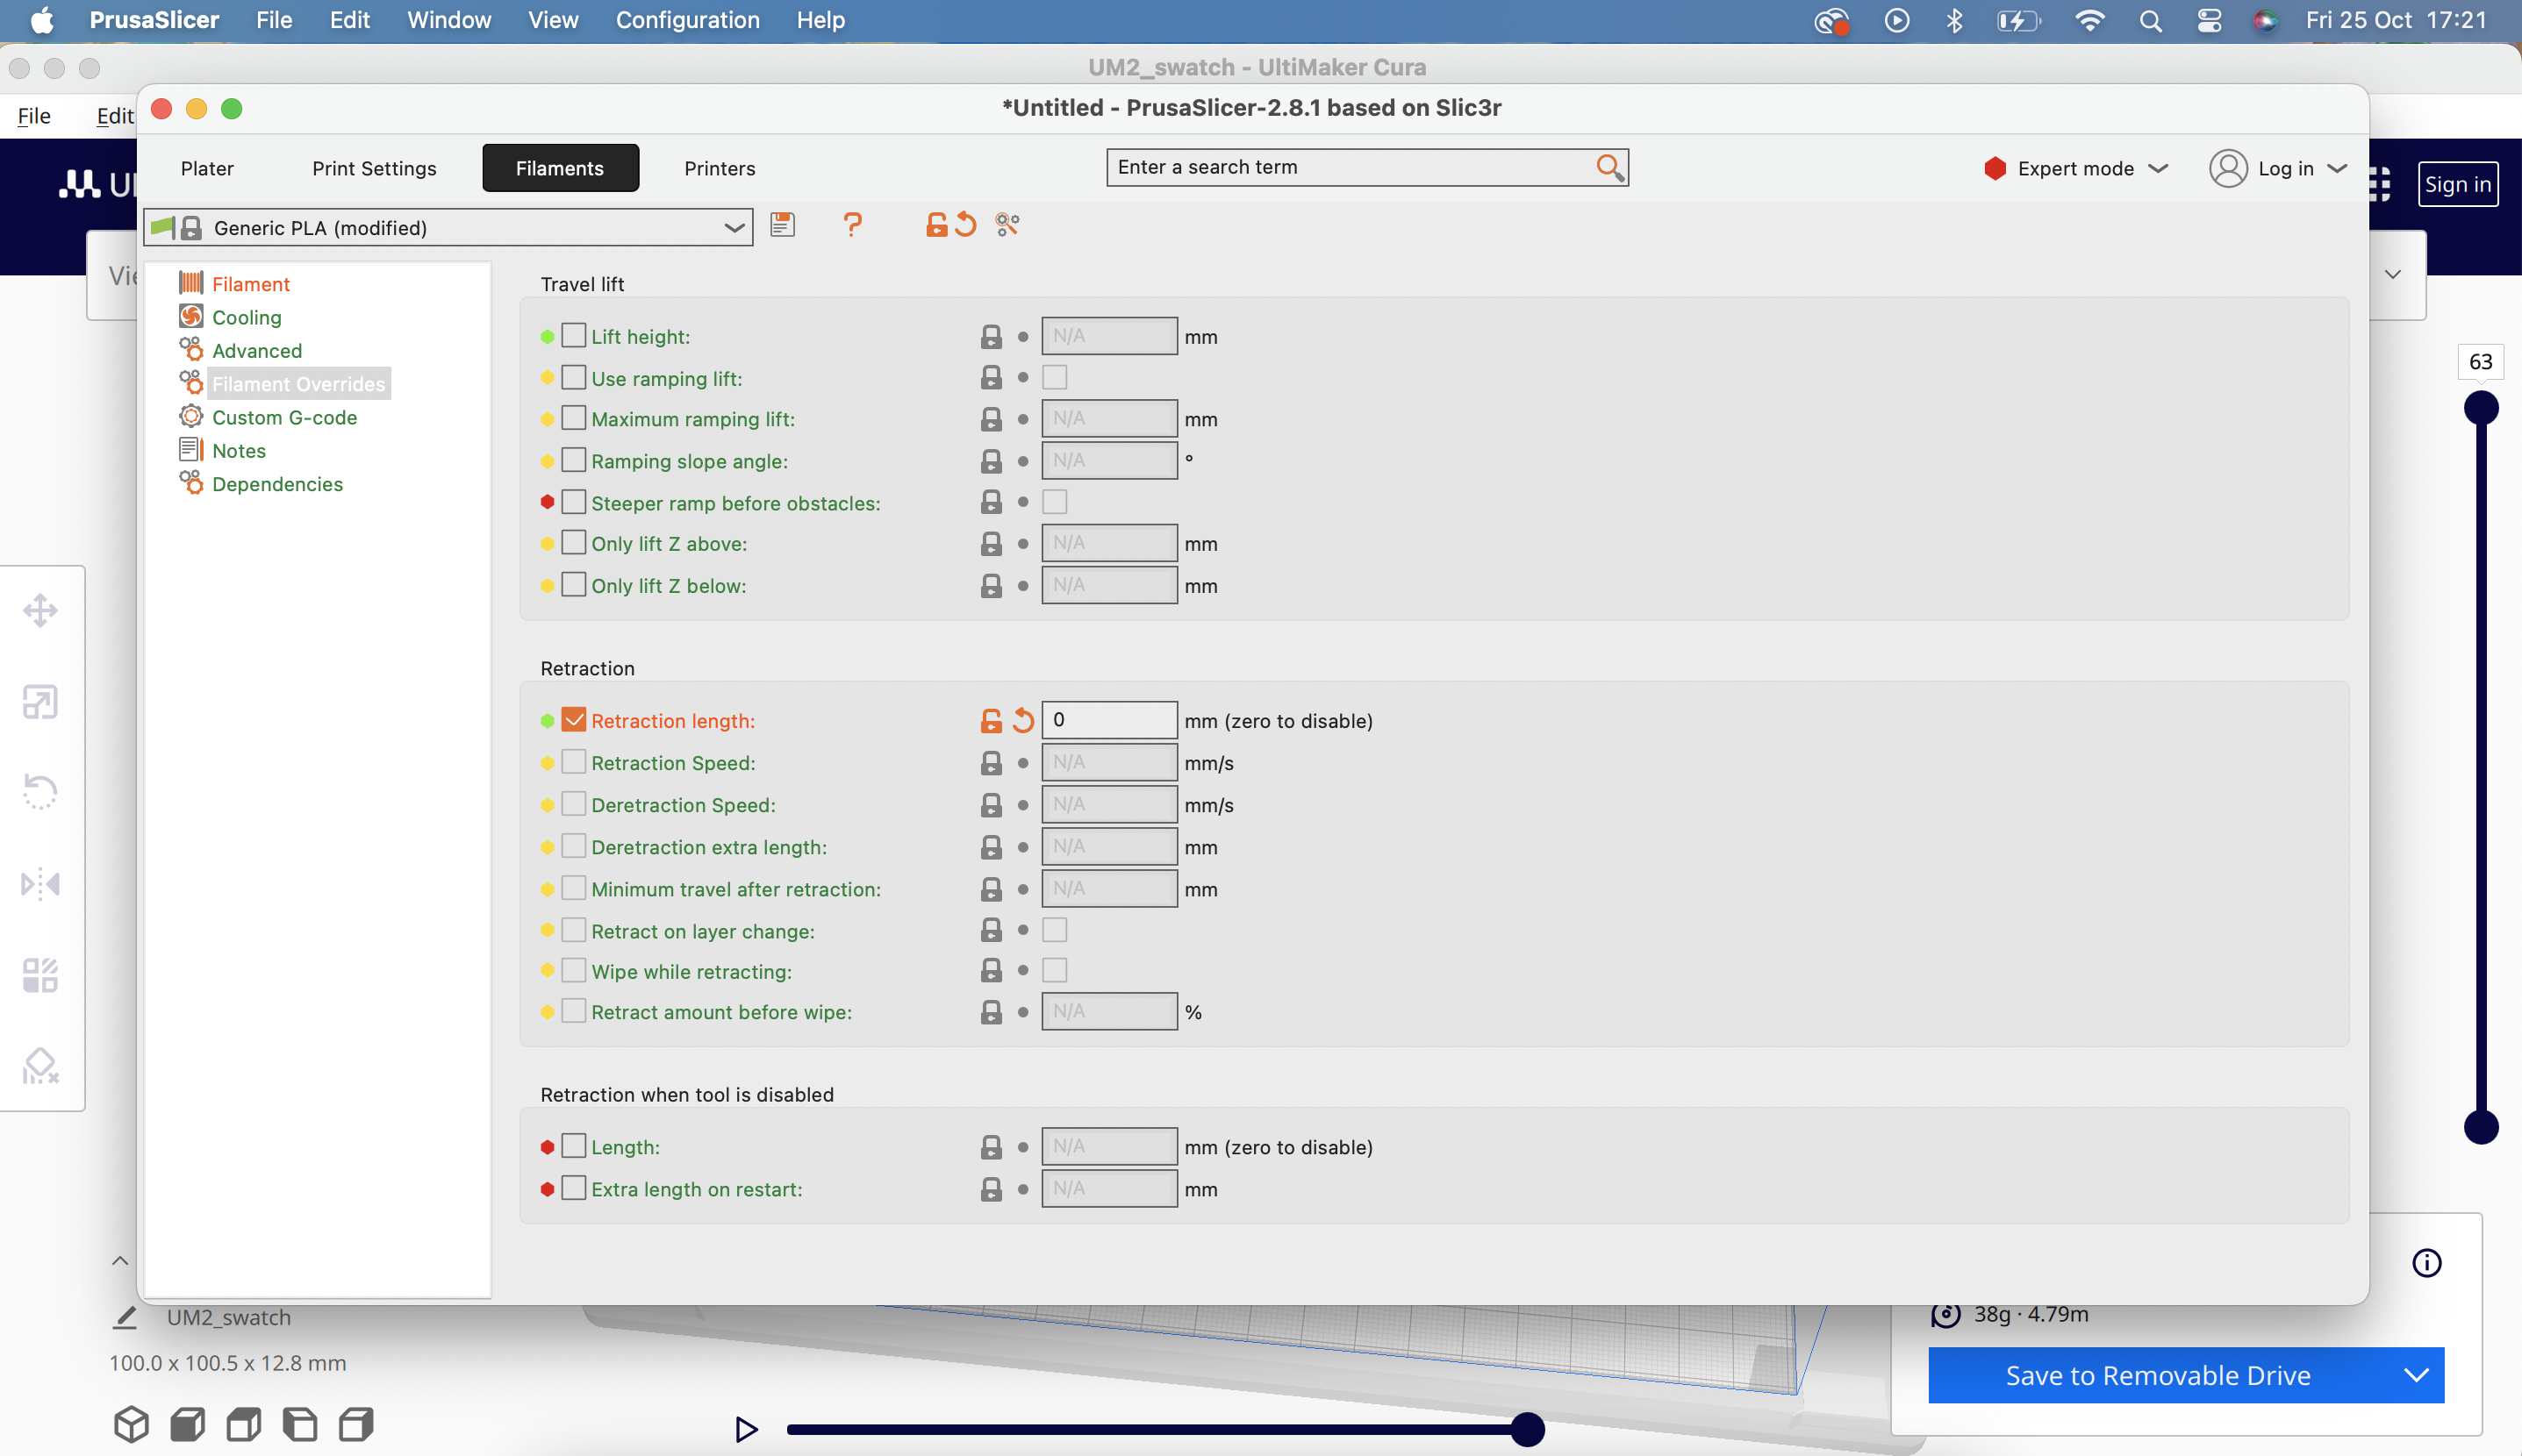Enable Wipe while retracting override checkbox
2522x1456 pixels.
573,970
